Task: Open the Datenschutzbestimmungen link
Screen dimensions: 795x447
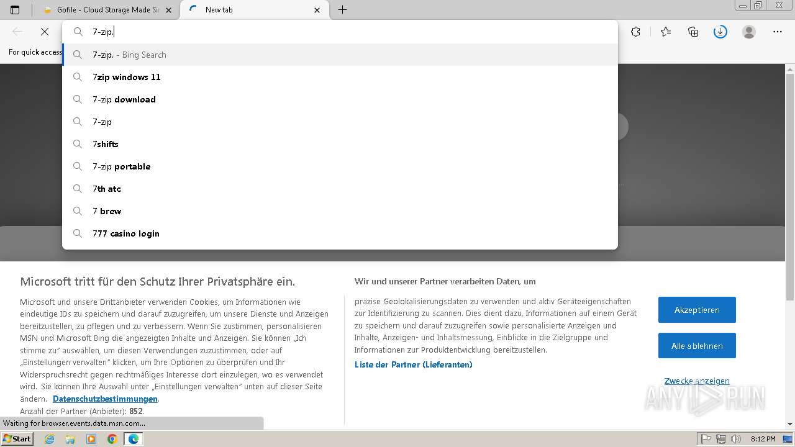Action: click(x=105, y=399)
